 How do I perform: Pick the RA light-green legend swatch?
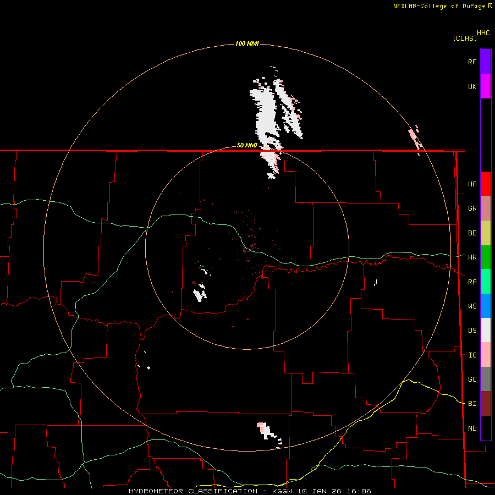tap(486, 282)
